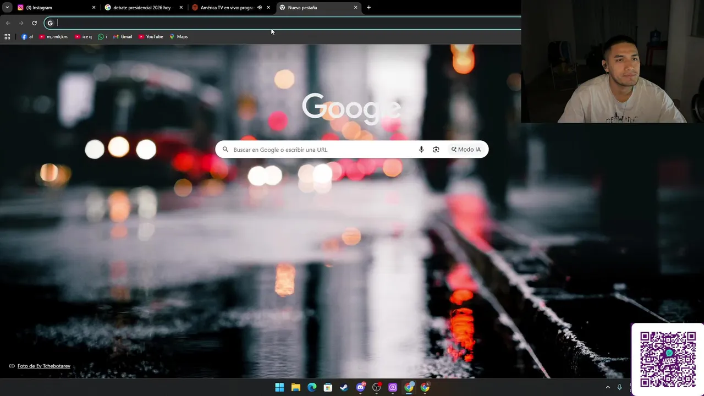Switch to the active Chrome taskbar window
This screenshot has width=704, height=396.
409,387
